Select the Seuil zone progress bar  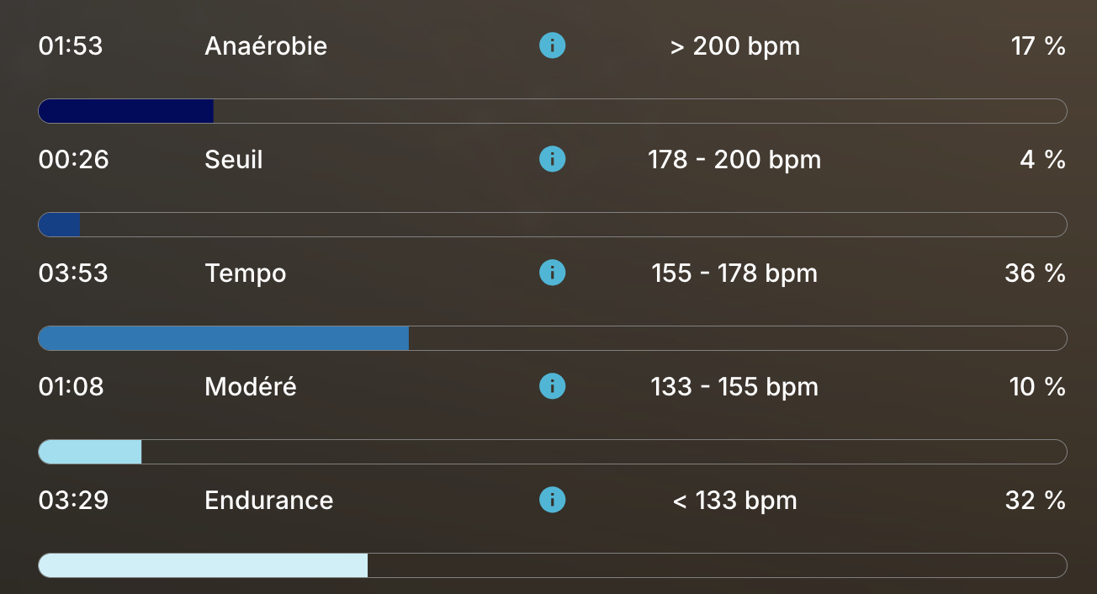pos(553,225)
